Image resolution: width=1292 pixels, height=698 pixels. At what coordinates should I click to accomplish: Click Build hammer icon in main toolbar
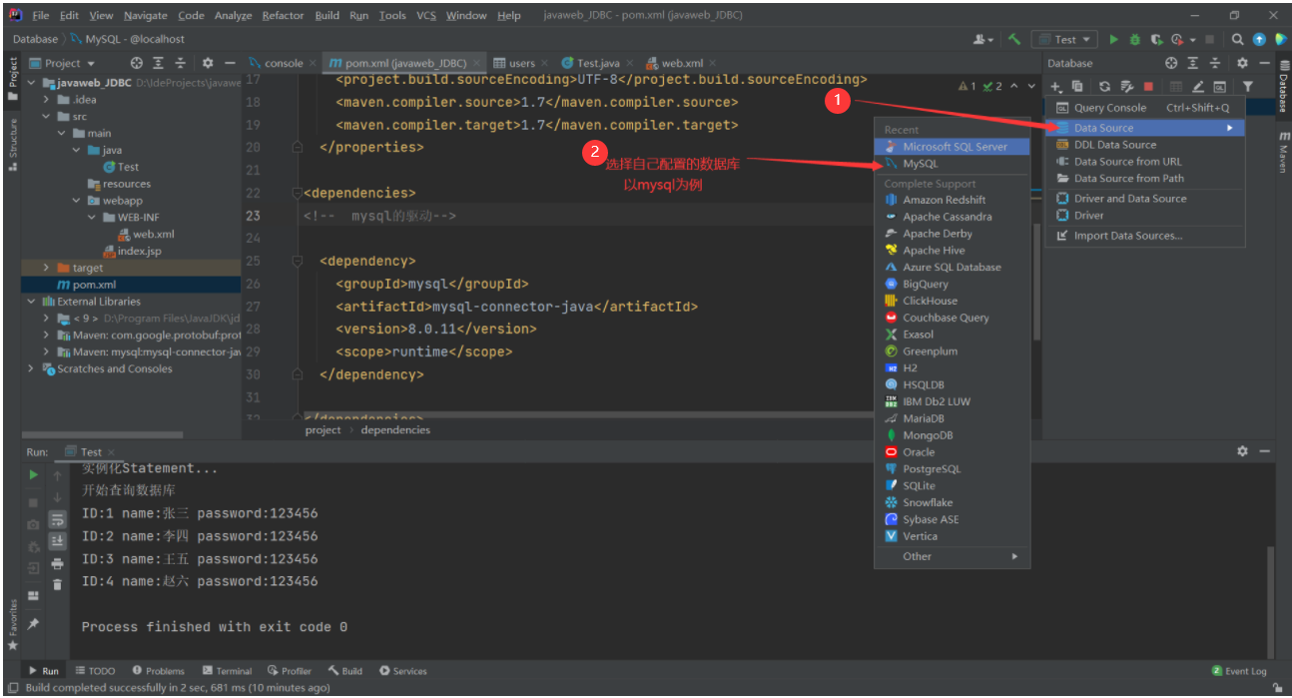coord(1014,39)
